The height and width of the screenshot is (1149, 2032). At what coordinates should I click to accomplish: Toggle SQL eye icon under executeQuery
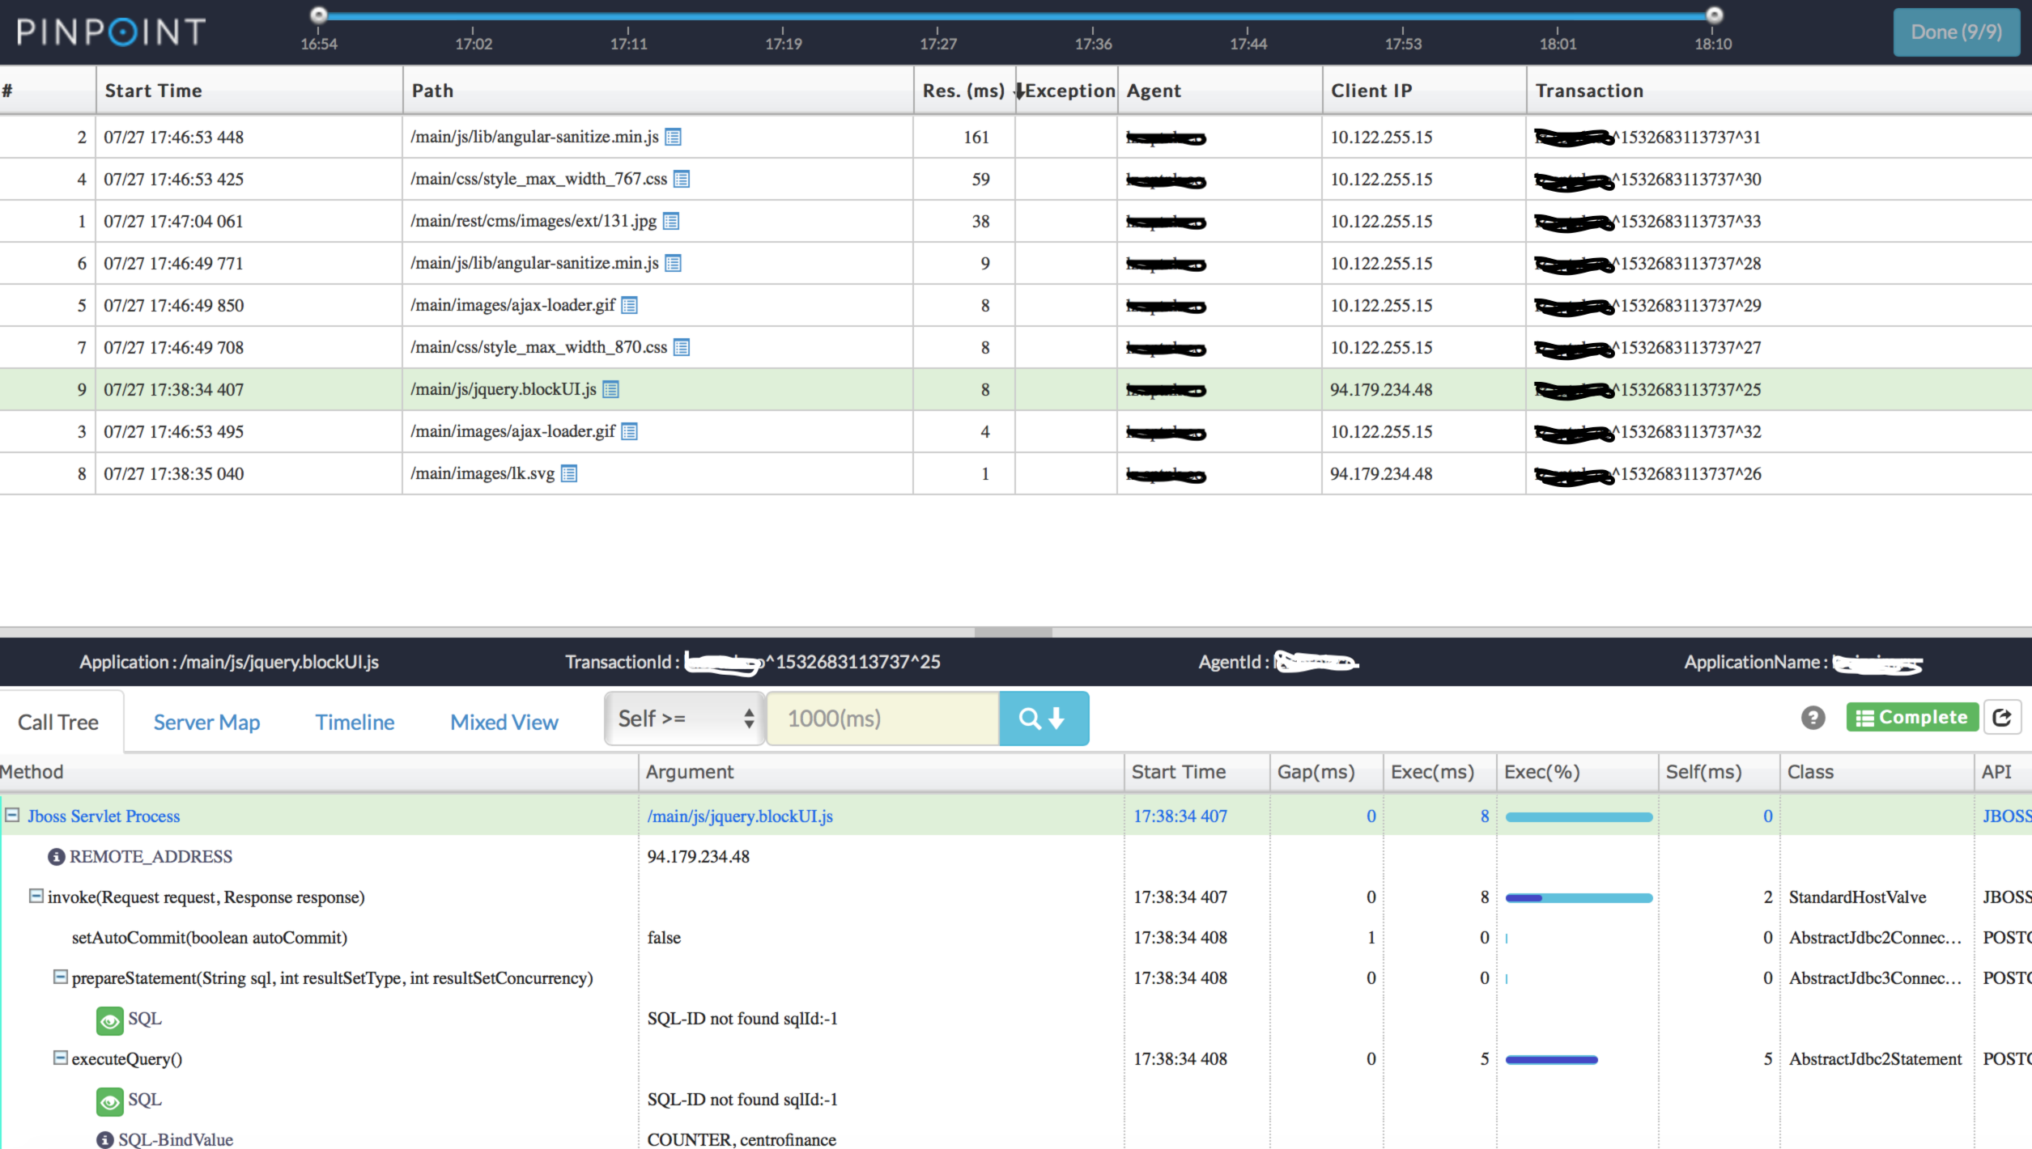point(109,1101)
